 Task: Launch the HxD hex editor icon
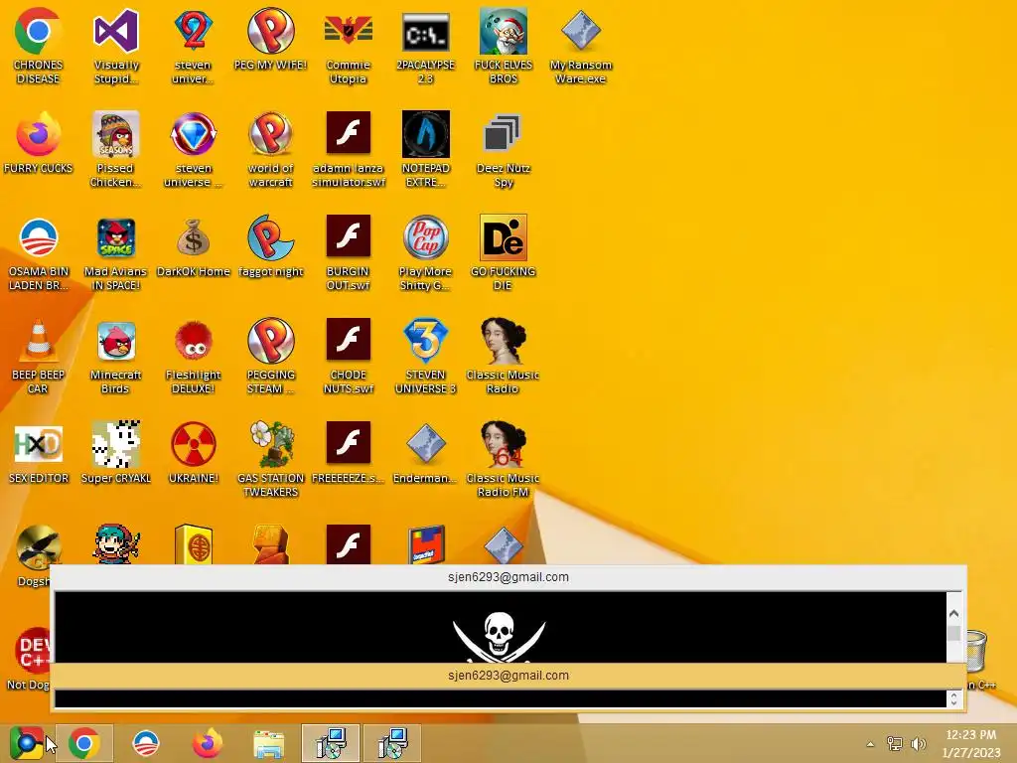pyautogui.click(x=39, y=444)
